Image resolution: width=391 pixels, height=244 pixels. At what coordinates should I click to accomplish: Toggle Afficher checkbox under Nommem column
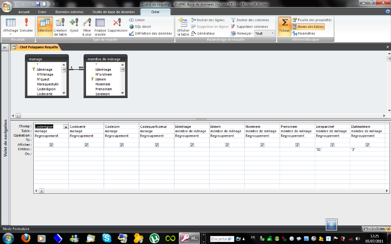click(262, 145)
